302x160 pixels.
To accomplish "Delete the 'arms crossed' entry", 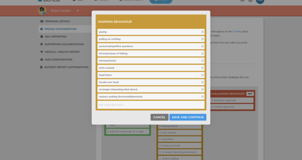I will point(203,68).
